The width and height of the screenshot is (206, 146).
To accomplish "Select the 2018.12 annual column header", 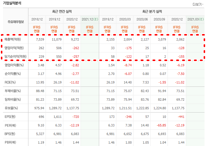I will pyautogui.click(x=37, y=19).
